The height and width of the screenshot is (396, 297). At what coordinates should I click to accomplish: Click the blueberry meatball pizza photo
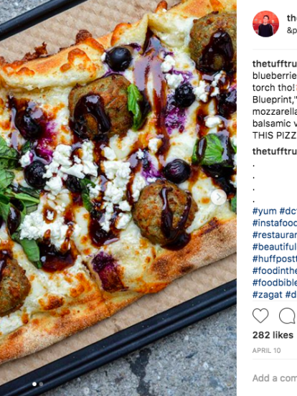118,198
